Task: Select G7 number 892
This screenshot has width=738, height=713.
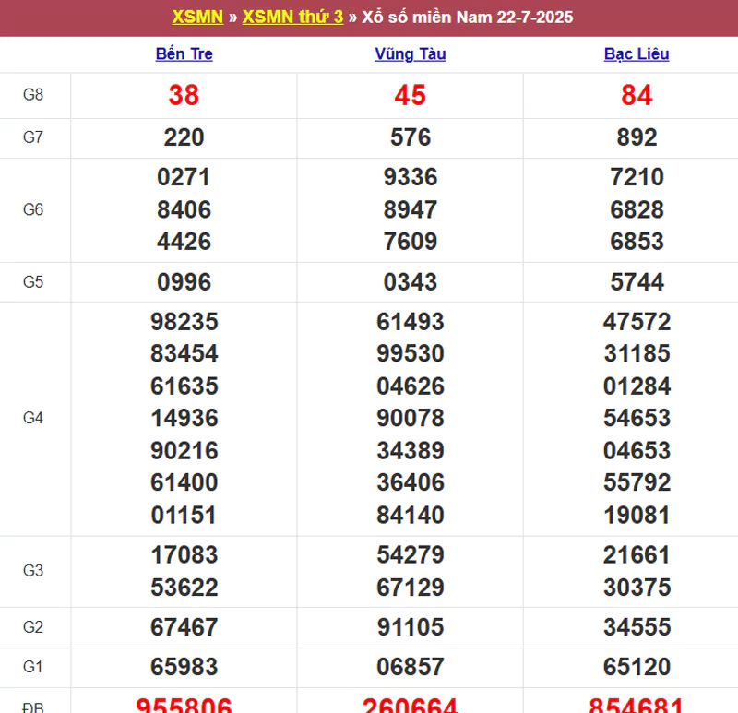Action: (x=637, y=137)
